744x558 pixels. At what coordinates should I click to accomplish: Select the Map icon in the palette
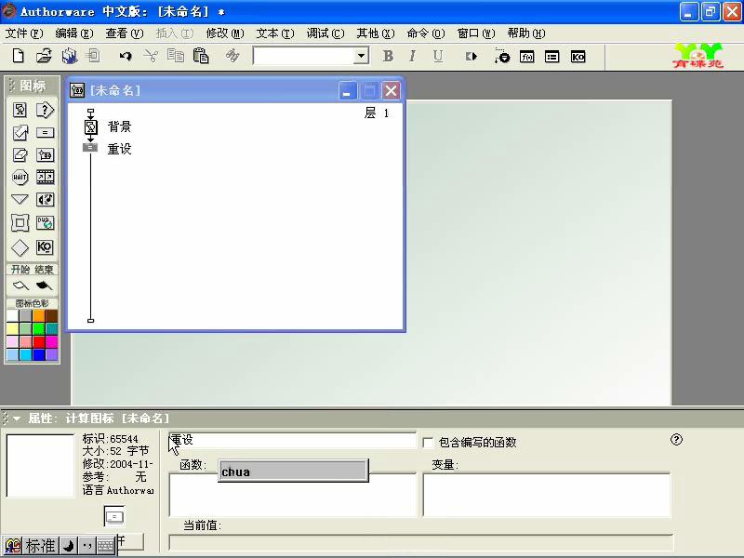pos(45,154)
